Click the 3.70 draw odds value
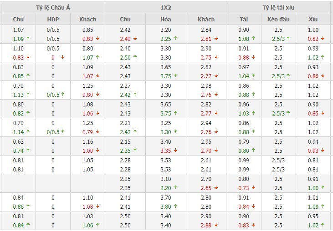Image resolution: width=333 pixels, height=231 pixels. click(166, 198)
